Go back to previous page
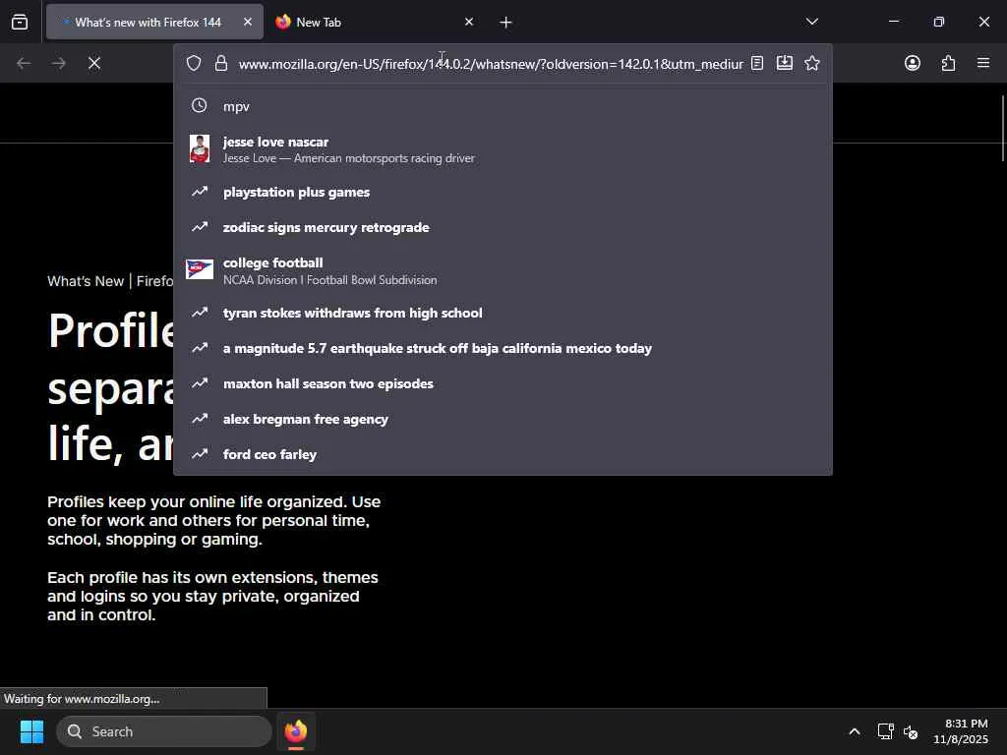 click(x=24, y=63)
